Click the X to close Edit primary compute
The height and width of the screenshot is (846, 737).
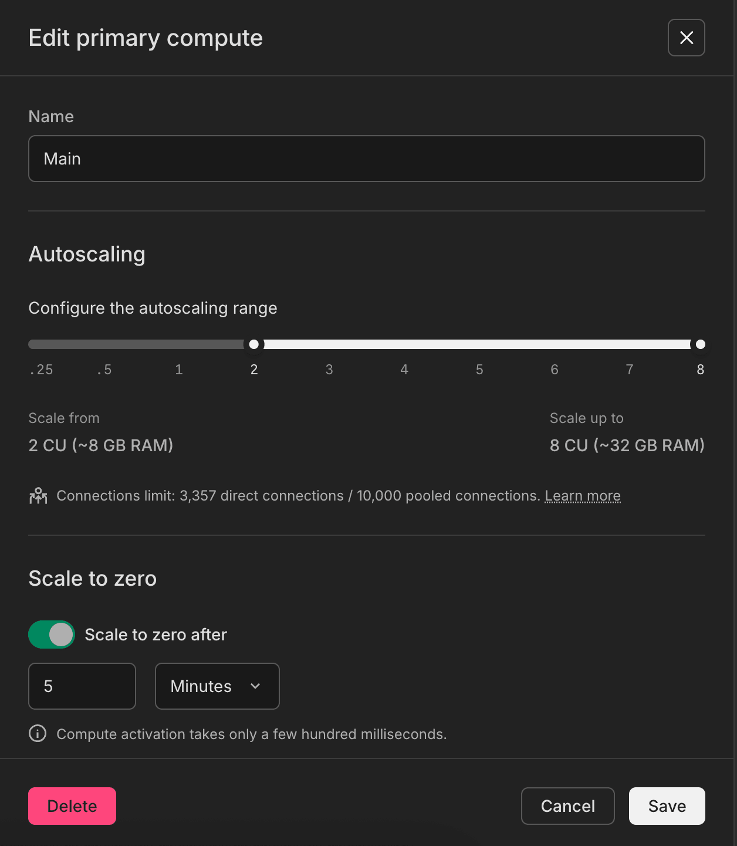tap(686, 38)
